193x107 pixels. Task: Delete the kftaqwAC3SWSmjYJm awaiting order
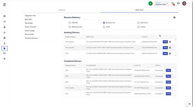170,48
